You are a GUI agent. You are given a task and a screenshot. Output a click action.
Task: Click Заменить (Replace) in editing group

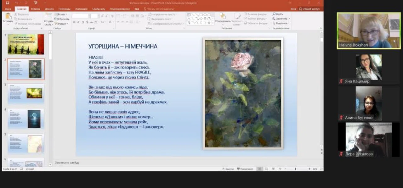[x=281, y=19]
